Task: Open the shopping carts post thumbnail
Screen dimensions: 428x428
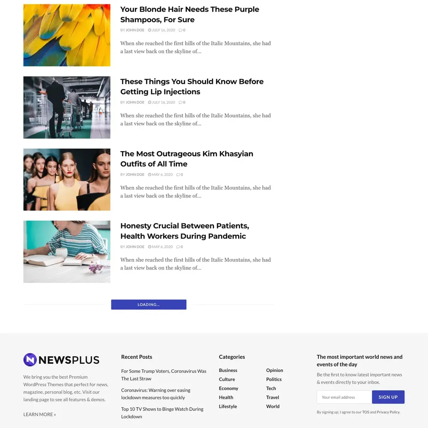Action: pyautogui.click(x=67, y=107)
